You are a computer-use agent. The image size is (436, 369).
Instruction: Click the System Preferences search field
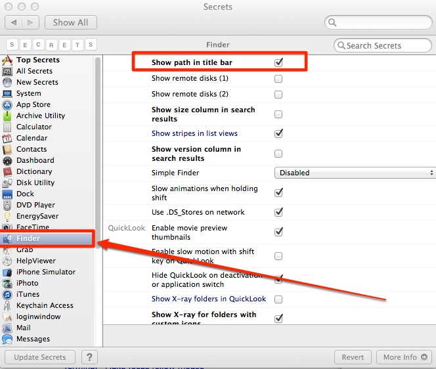[378, 22]
